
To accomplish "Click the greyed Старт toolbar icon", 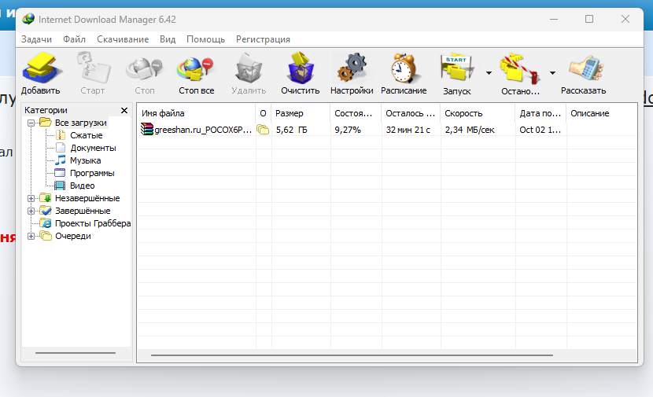I will [x=94, y=68].
